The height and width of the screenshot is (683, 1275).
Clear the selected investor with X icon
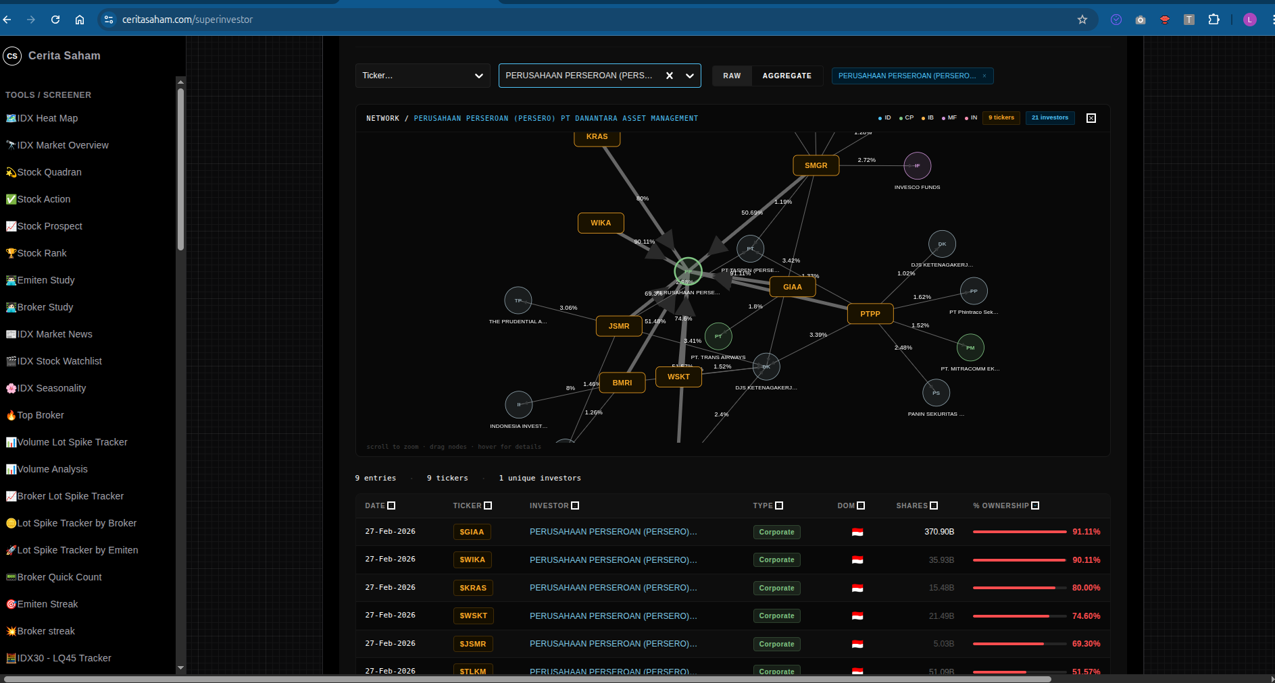[x=669, y=76]
